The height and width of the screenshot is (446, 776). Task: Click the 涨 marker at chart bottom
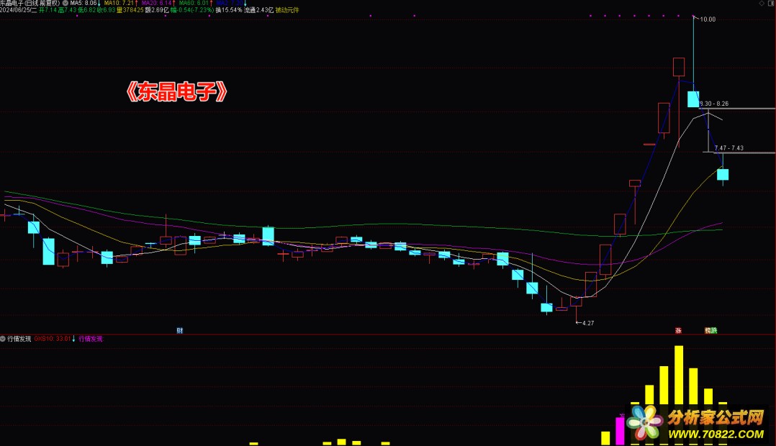pos(679,330)
